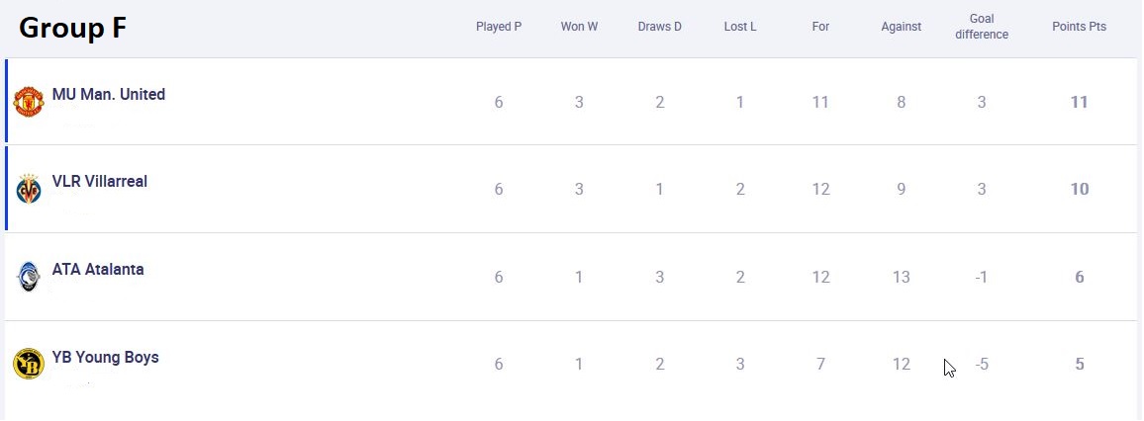This screenshot has width=1144, height=421.
Task: Click the Against column header
Action: (901, 27)
